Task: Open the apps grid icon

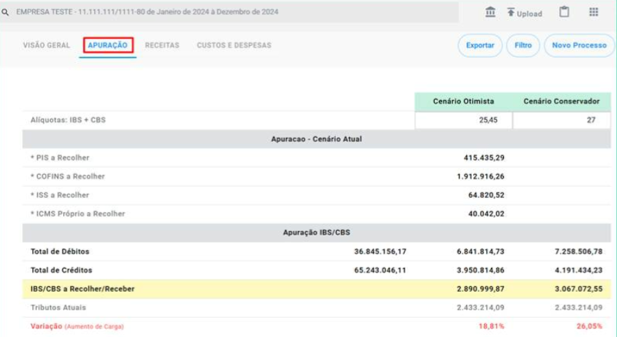Action: [594, 12]
